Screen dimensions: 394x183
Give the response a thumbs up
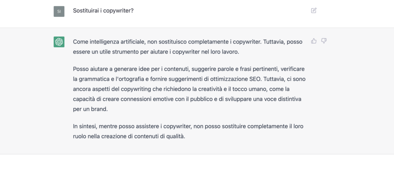coord(314,41)
